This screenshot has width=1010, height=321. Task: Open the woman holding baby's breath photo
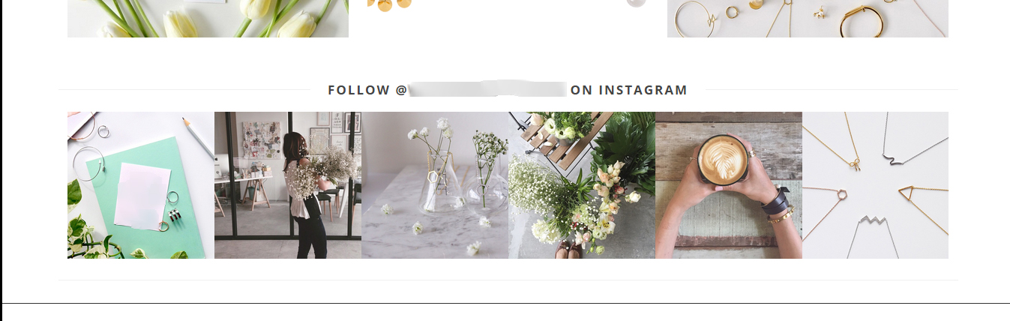(288, 185)
